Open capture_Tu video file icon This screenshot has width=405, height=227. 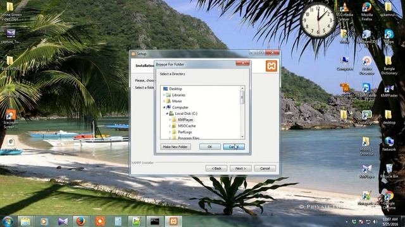[11, 36]
